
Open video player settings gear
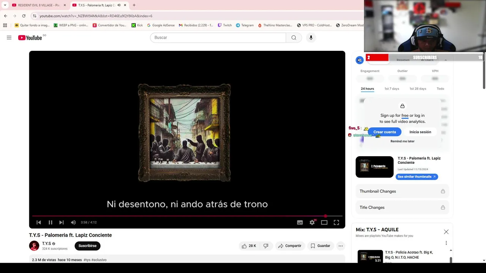click(312, 223)
